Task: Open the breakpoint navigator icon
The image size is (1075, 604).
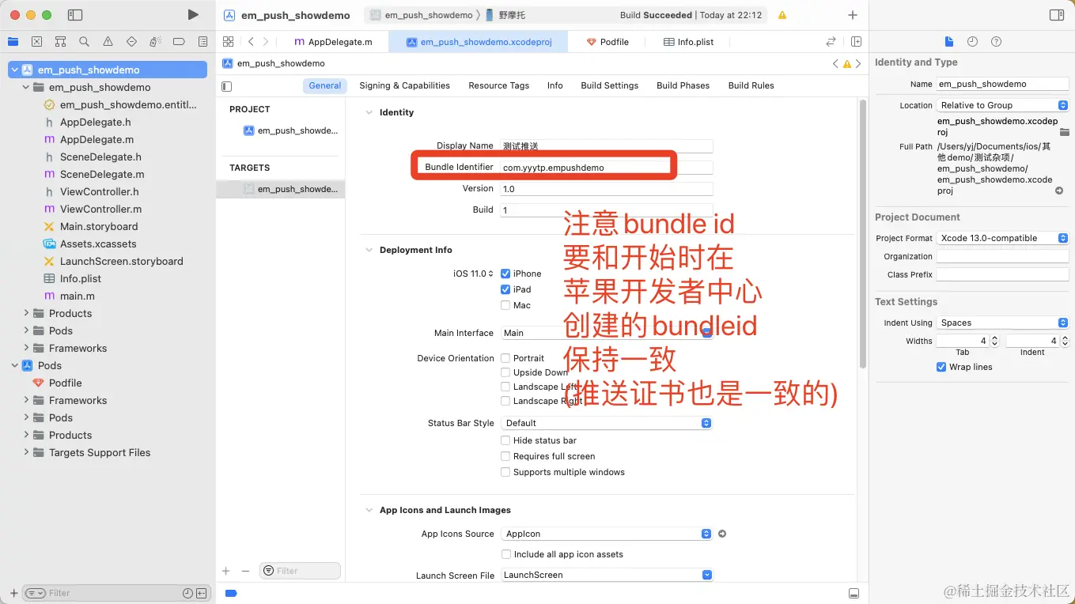Action: coord(179,41)
